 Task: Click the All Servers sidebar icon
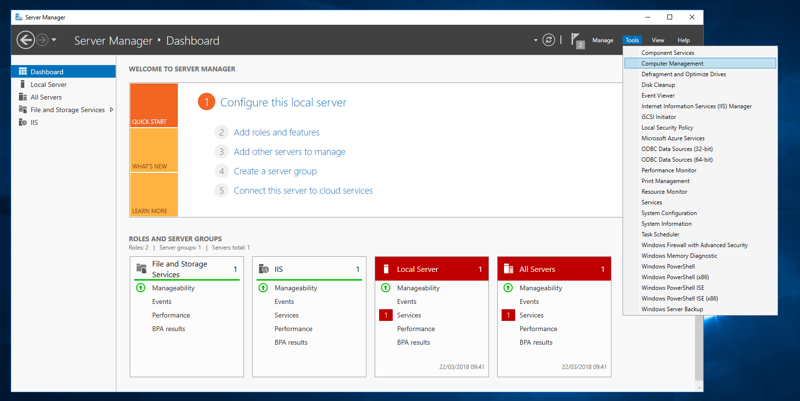coord(23,97)
